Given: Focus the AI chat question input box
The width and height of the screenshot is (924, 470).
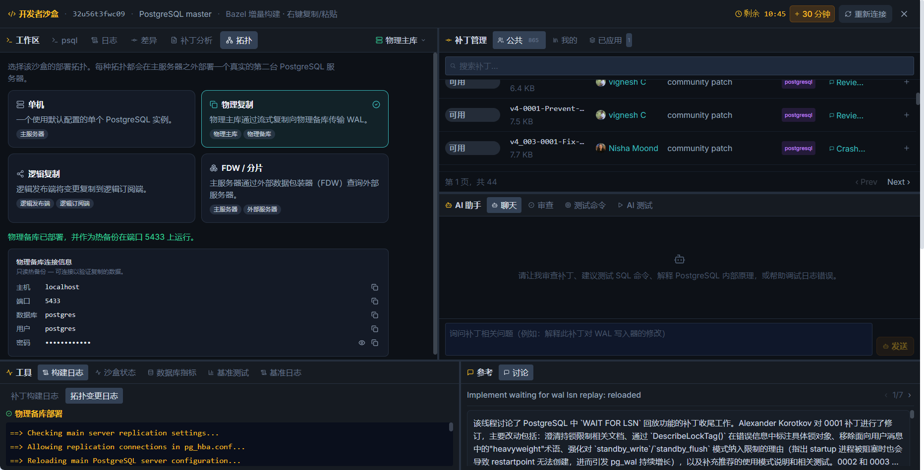Looking at the screenshot, I should tap(658, 339).
